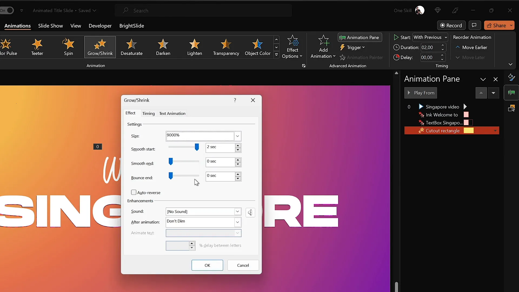Switch to the Text Animation tab
This screenshot has height=292, width=519.
pos(172,113)
